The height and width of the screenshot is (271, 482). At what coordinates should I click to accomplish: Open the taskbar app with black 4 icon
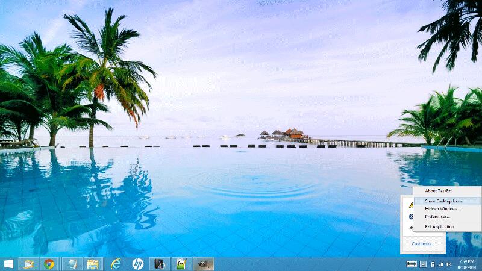(x=160, y=264)
